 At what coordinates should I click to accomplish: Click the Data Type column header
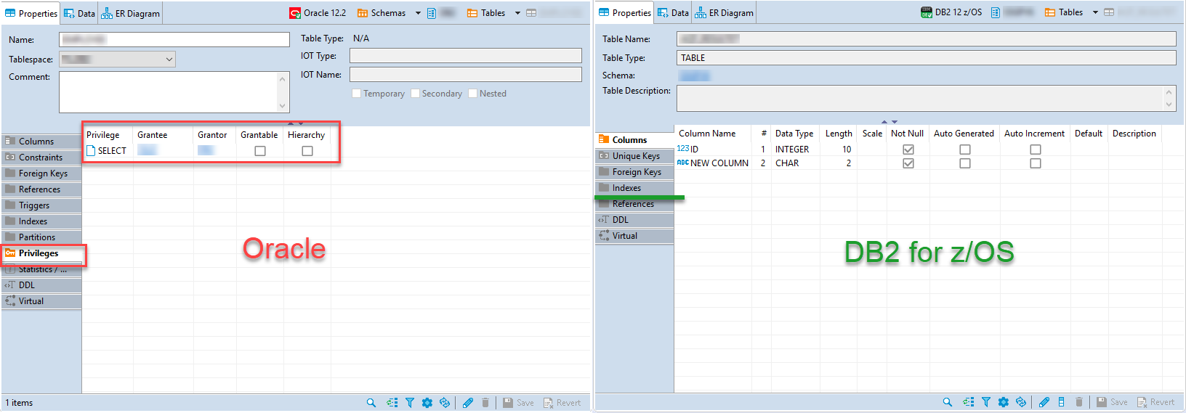(x=794, y=134)
